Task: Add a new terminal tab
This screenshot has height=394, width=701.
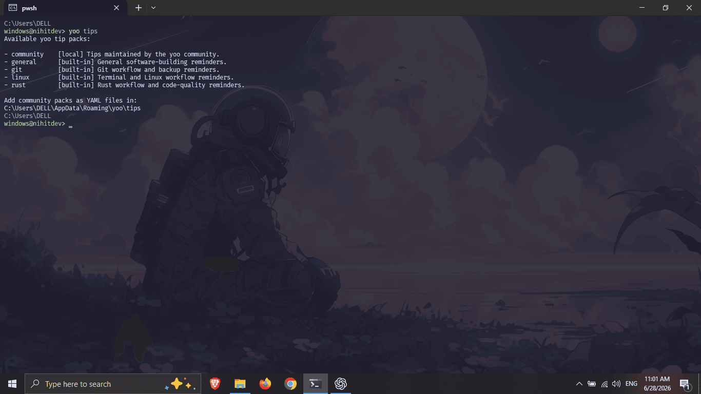Action: click(x=139, y=8)
